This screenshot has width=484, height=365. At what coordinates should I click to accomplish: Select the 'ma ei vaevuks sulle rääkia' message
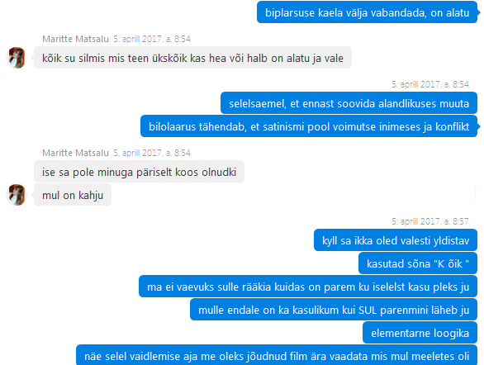click(x=308, y=287)
